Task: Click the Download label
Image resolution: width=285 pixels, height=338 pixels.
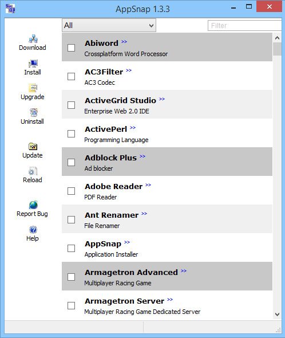Action: [x=33, y=48]
